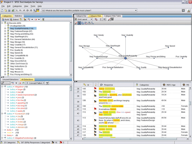Click the New project icon
The image size is (192, 144).
pos(3,10)
